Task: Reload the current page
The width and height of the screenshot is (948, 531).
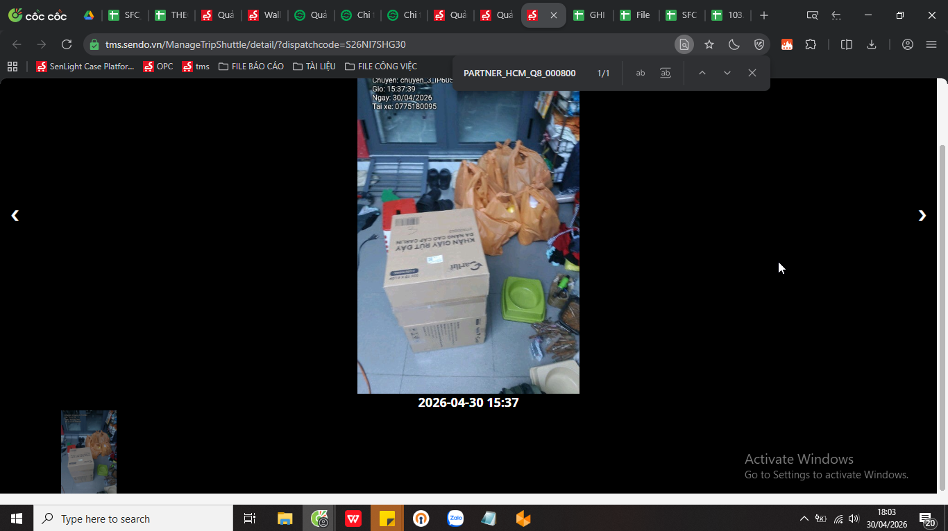Action: pyautogui.click(x=67, y=44)
